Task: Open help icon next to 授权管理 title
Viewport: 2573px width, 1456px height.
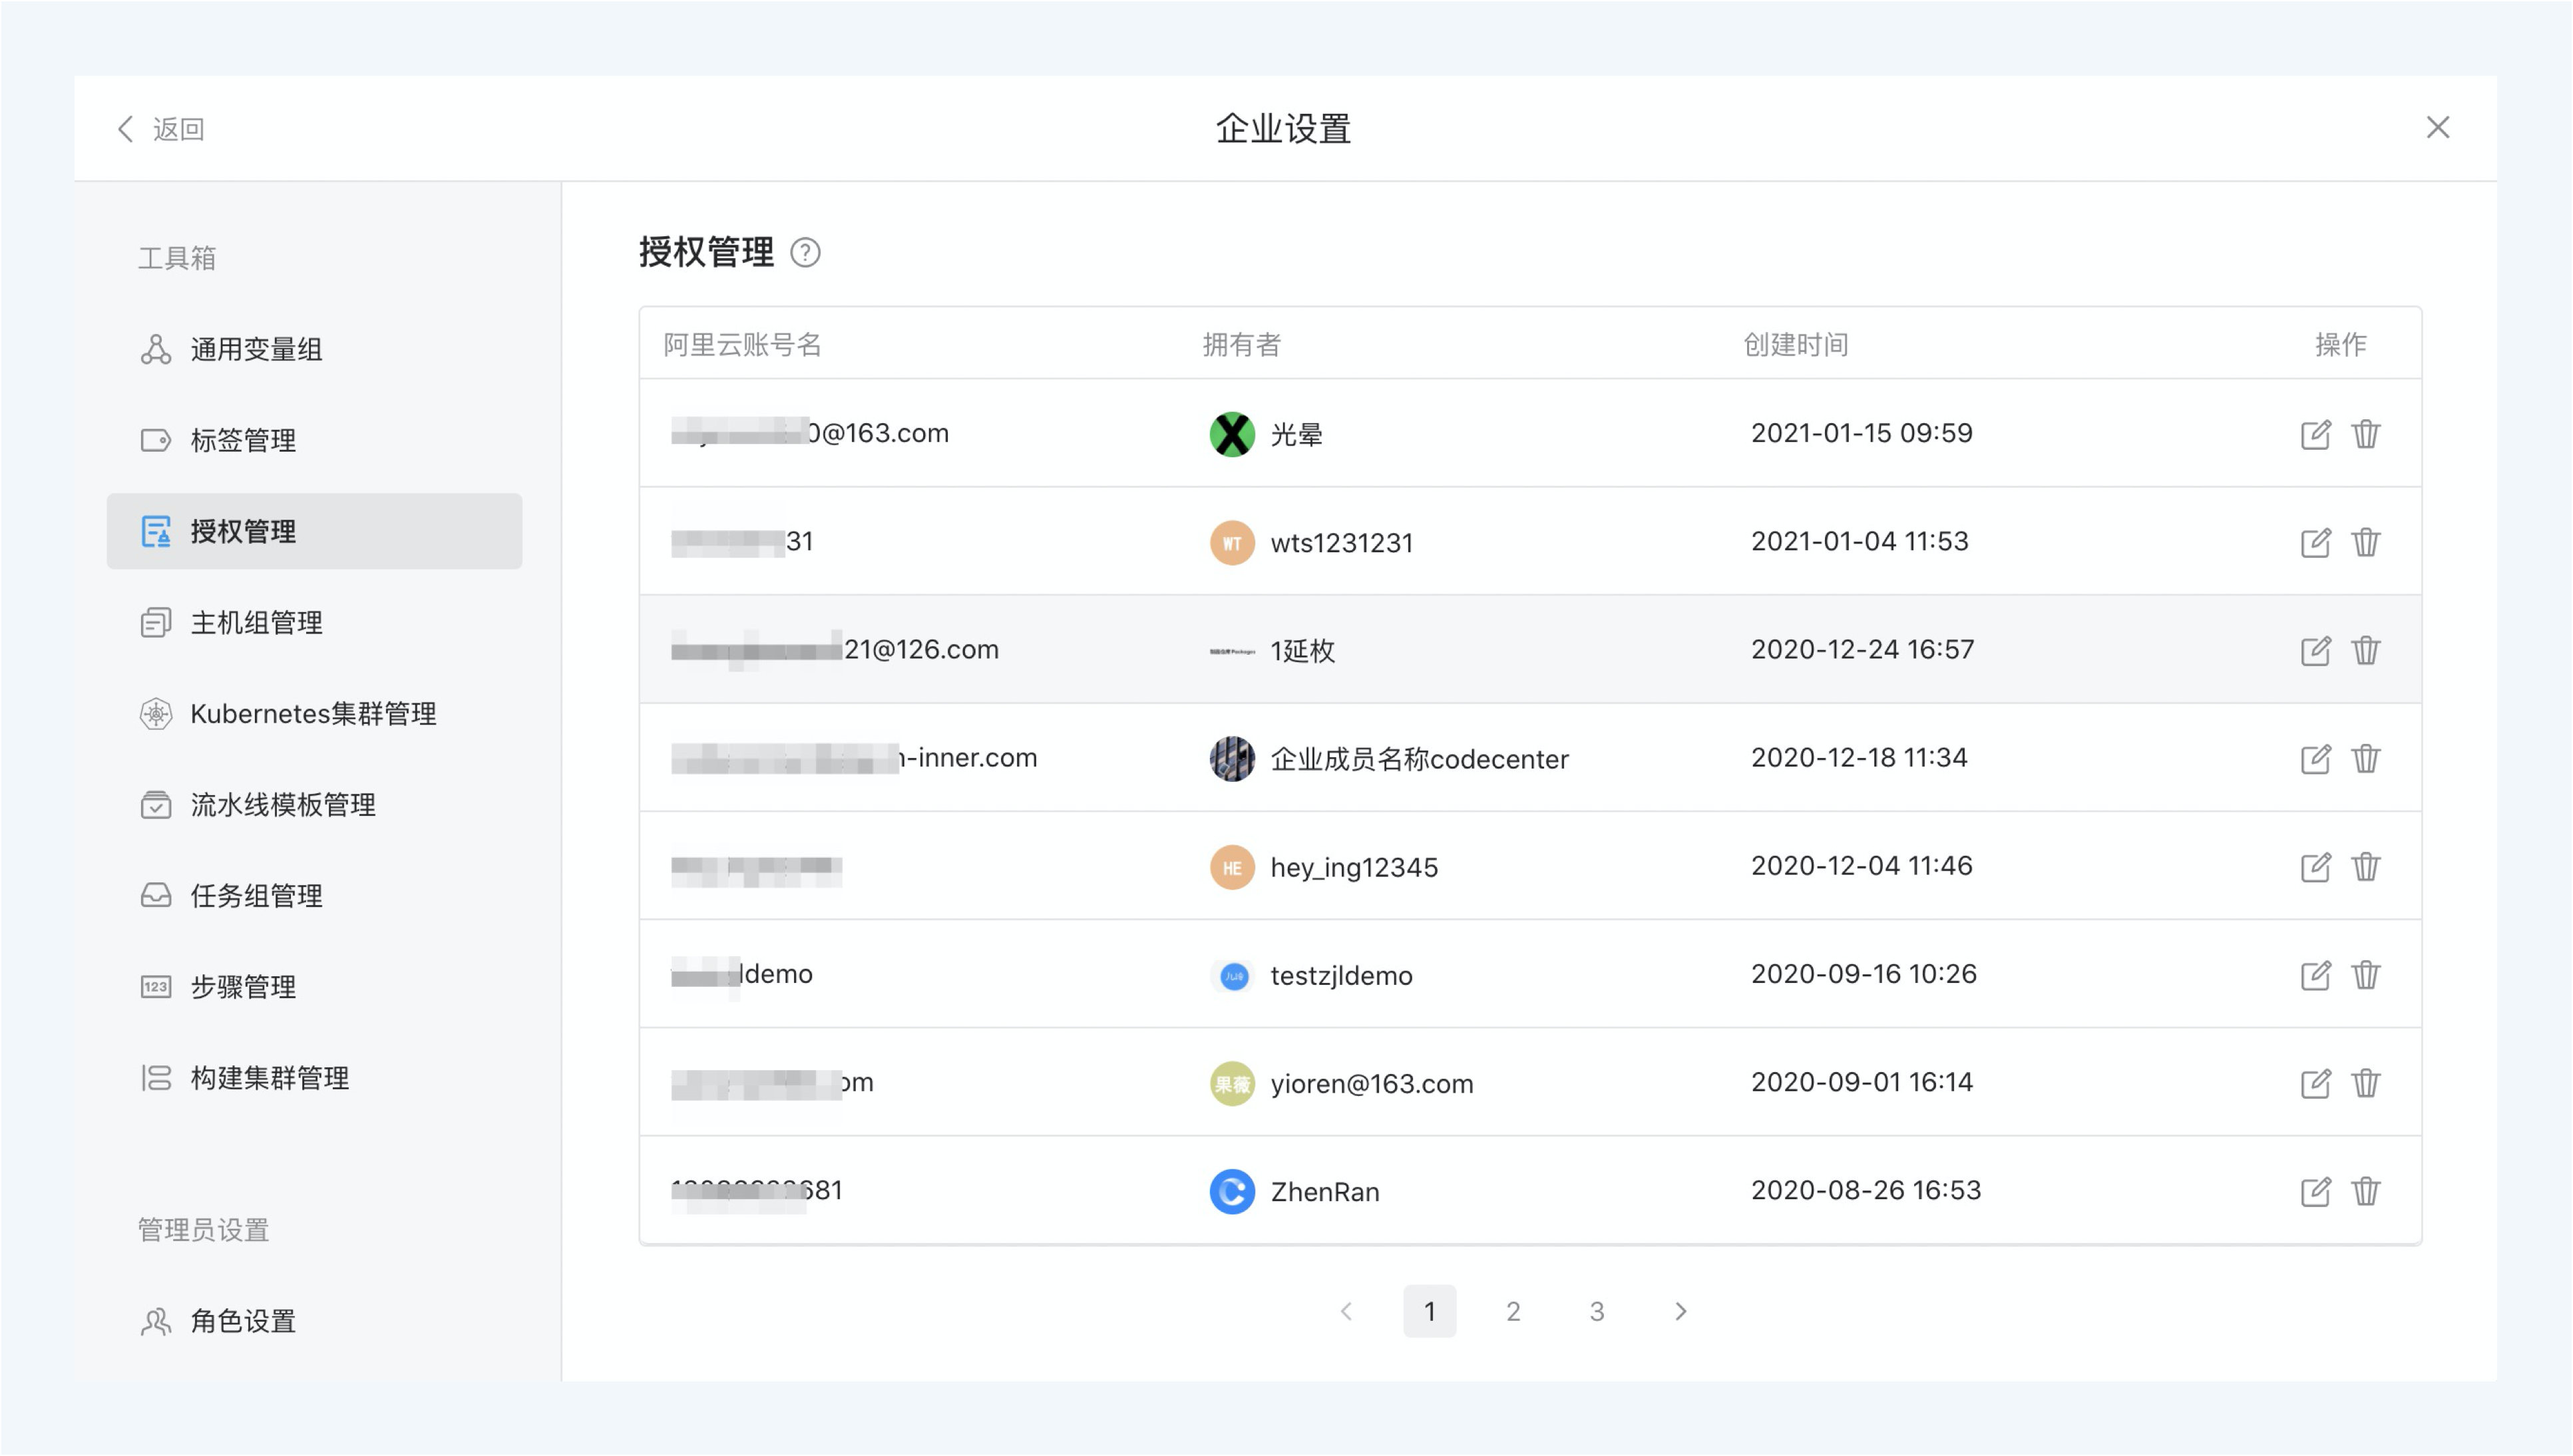Action: [805, 252]
